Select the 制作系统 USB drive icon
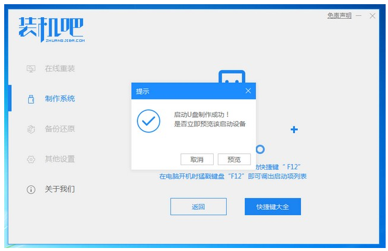The width and height of the screenshot is (388, 251). point(31,99)
